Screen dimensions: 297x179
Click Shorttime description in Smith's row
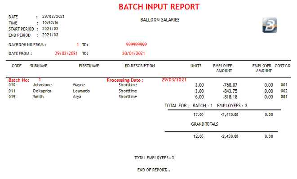[x=128, y=97]
